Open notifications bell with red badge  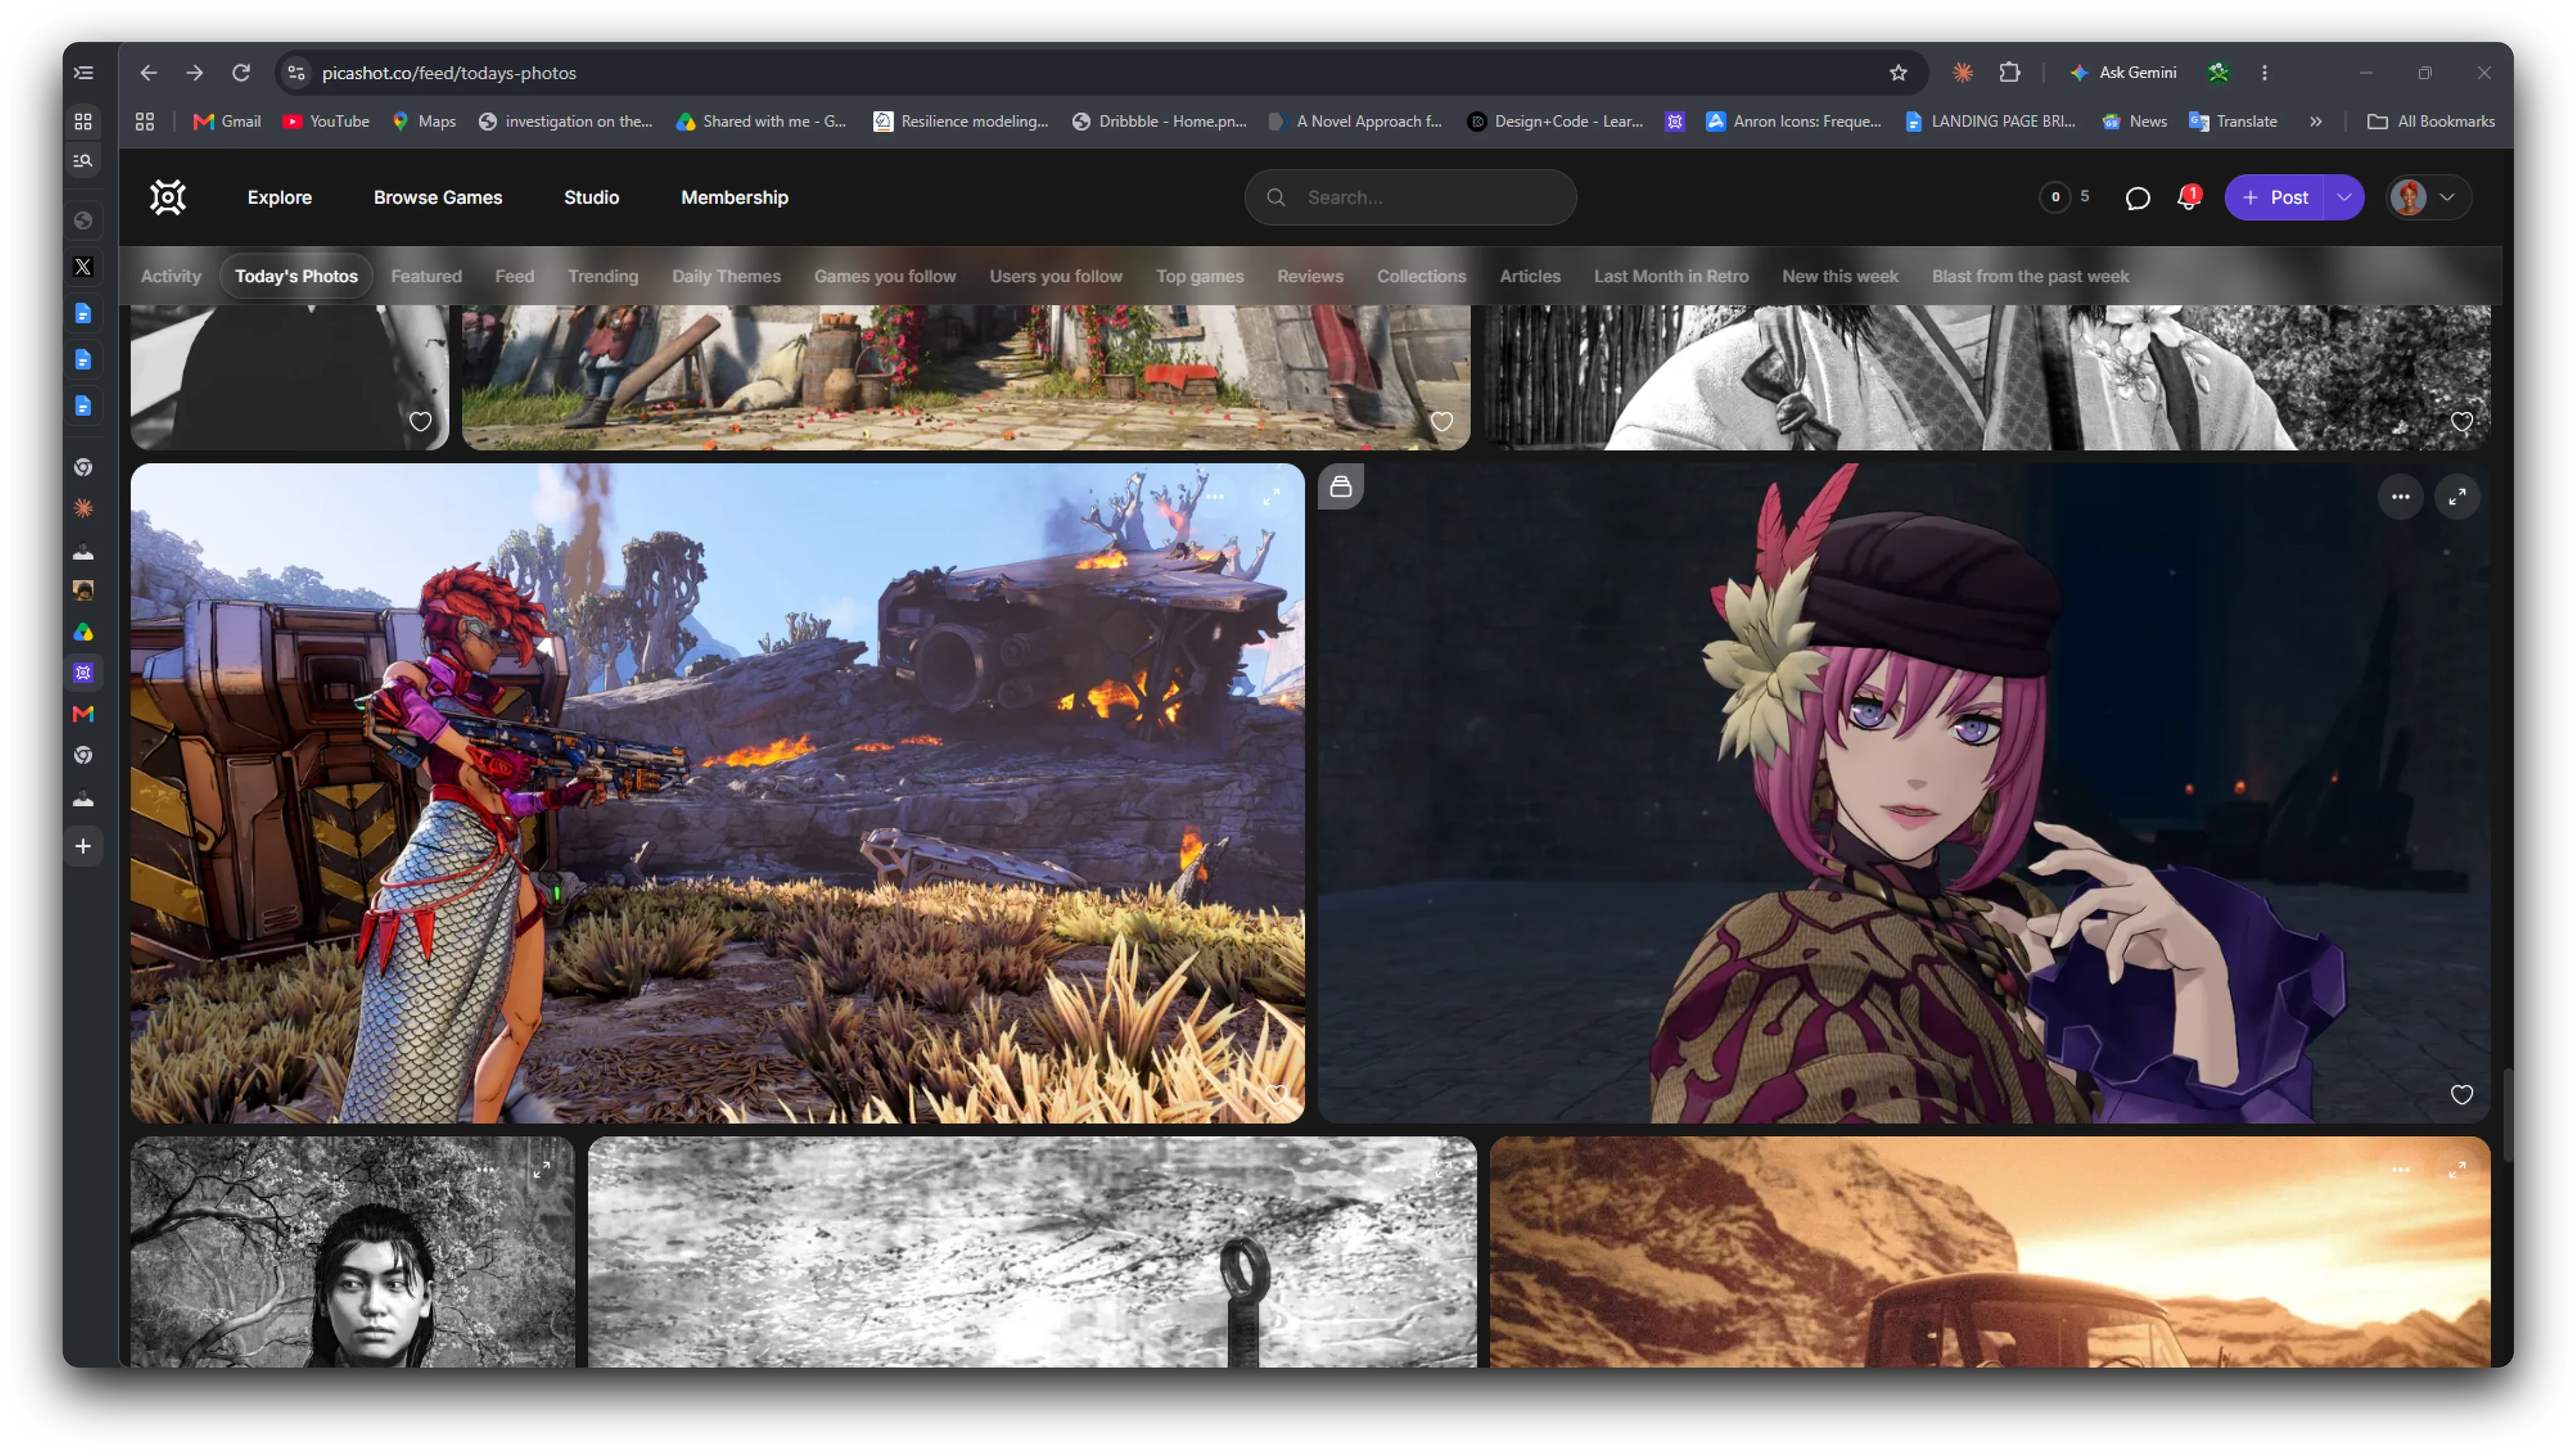(x=2188, y=197)
